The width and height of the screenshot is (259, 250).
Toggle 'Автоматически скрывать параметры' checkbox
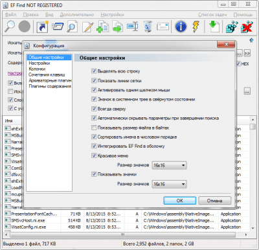pyautogui.click(x=94, y=118)
